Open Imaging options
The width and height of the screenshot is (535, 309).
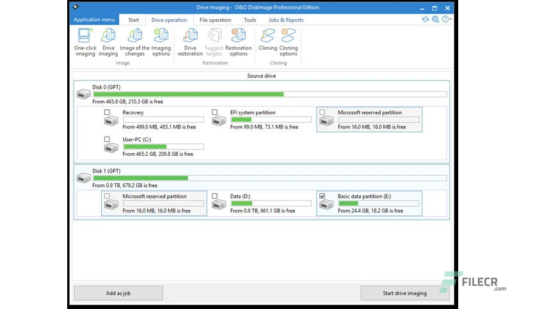tap(161, 42)
